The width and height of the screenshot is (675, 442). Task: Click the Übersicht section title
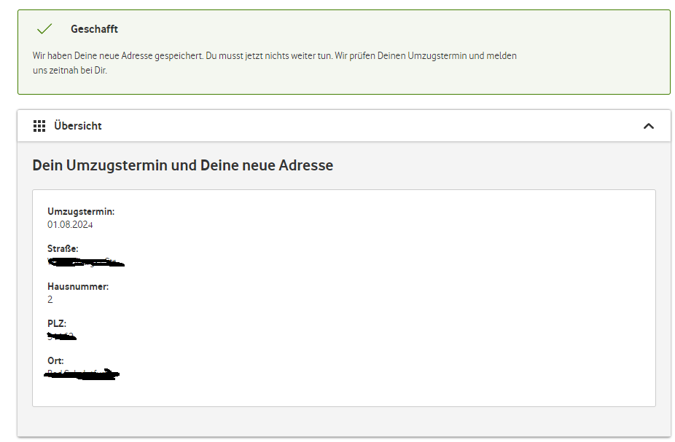tap(78, 126)
